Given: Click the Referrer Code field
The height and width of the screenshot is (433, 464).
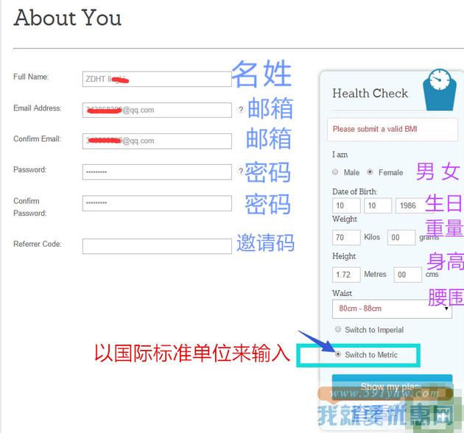Looking at the screenshot, I should click(157, 246).
